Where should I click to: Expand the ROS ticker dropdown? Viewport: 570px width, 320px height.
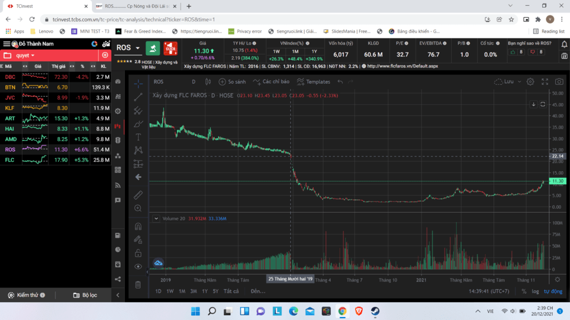(x=137, y=48)
